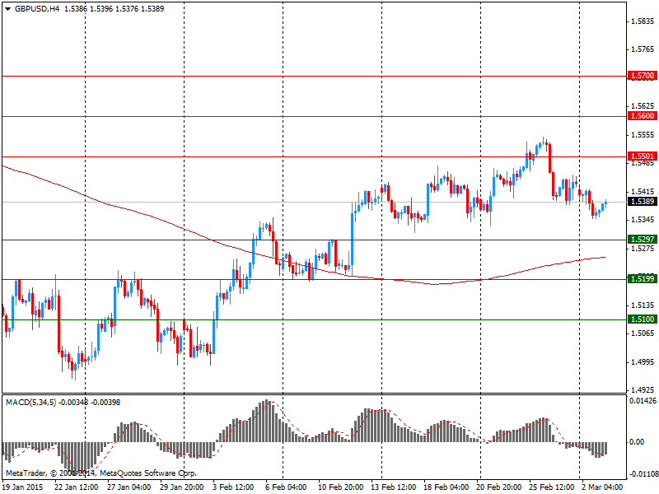This screenshot has width=659, height=494.
Task: Click the 1.5345 price scale value
Action: coord(643,220)
